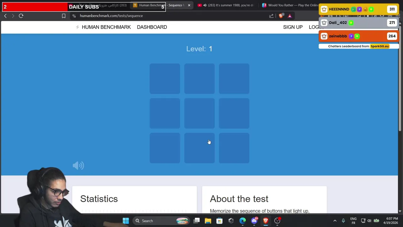
Task: Click the battery icon in the tray
Action: [x=376, y=221]
